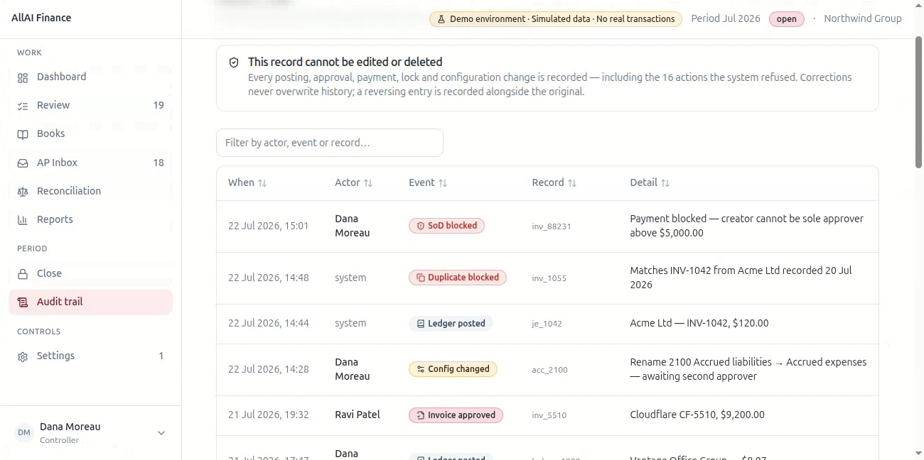
Task: Click the Period Jul 2026 label
Action: click(726, 18)
